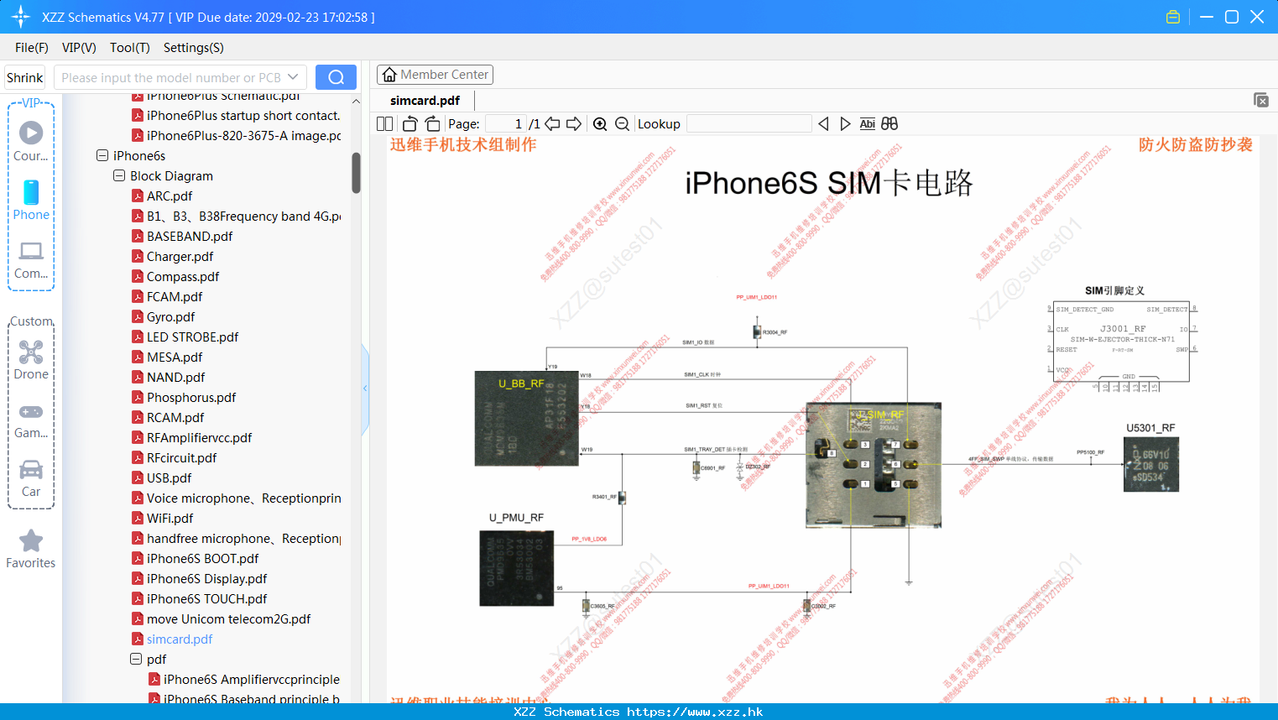Click the Lookup text field

(x=749, y=123)
